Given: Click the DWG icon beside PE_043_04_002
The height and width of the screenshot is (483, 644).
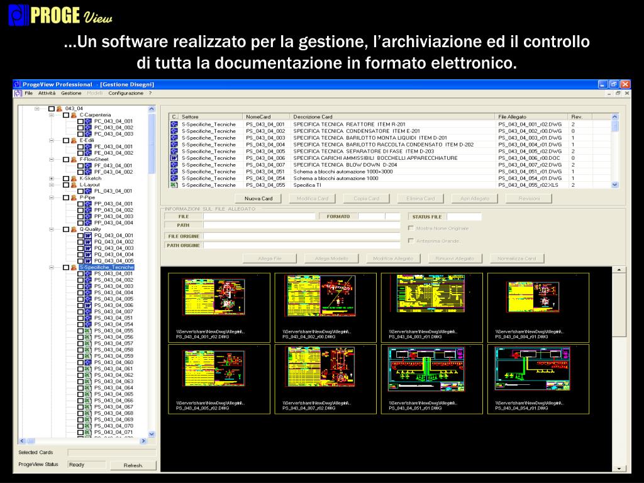Looking at the screenshot, I should coord(88,153).
